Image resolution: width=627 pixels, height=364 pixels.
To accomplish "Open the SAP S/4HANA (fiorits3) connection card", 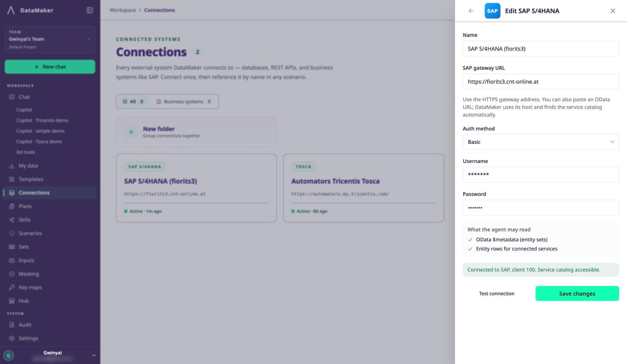I will (196, 188).
